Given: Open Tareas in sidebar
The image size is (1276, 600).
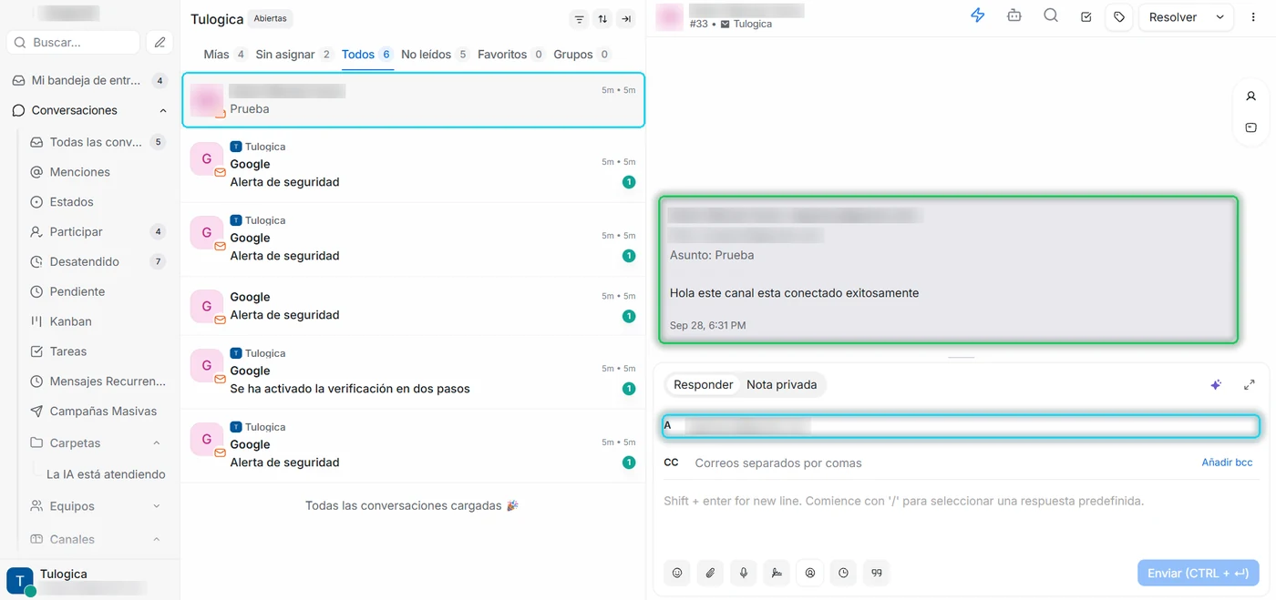Looking at the screenshot, I should point(97,351).
